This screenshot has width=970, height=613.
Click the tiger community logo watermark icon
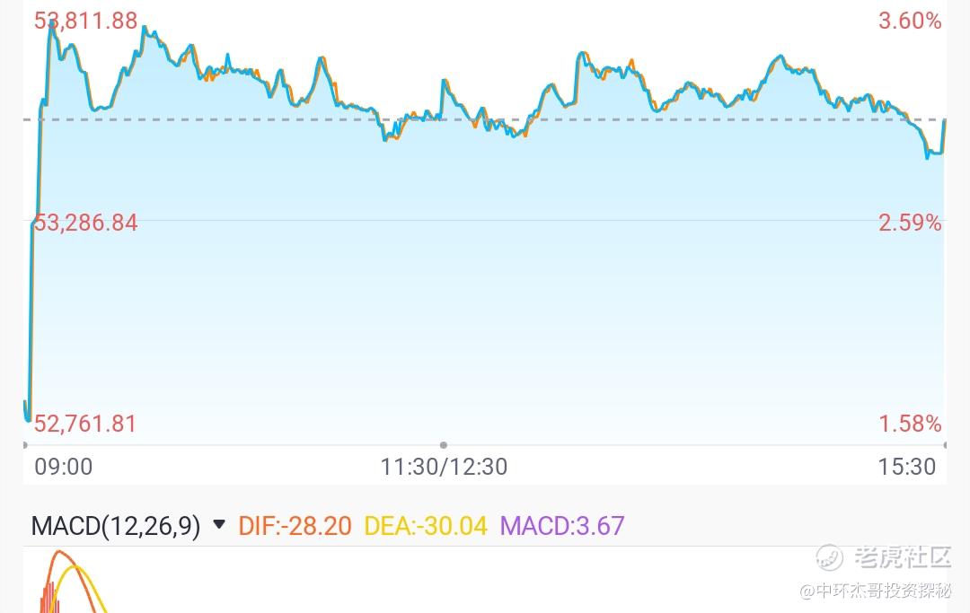pos(829,557)
